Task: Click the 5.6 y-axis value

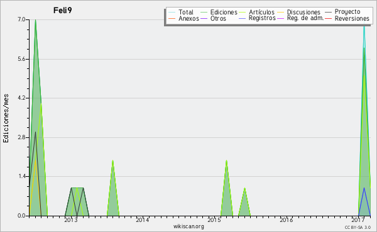Action: tap(21, 59)
